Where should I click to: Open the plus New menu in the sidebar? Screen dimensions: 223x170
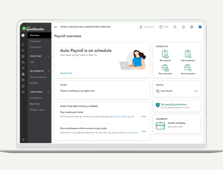(x=23, y=35)
